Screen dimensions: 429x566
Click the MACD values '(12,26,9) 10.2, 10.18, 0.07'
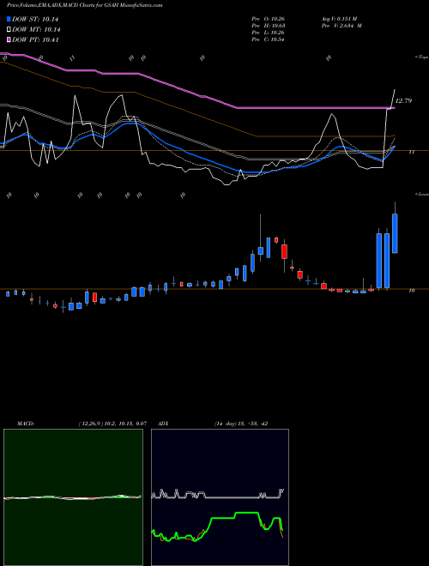click(x=112, y=424)
